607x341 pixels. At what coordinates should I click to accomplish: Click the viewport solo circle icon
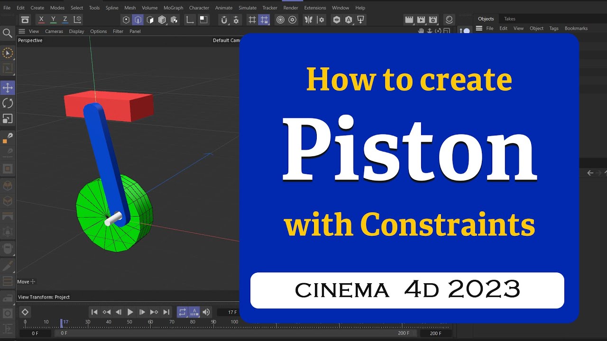280,19
